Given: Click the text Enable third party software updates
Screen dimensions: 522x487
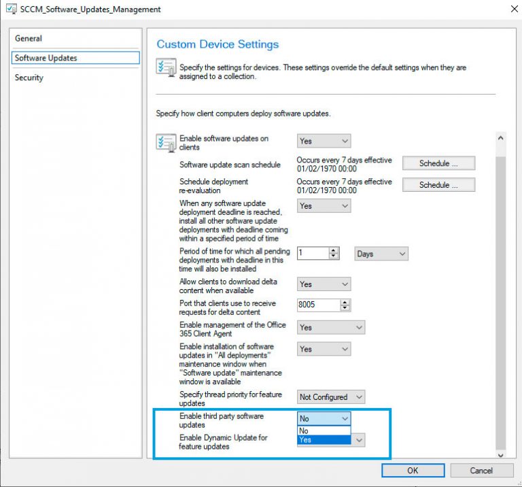Looking at the screenshot, I should tap(222, 420).
